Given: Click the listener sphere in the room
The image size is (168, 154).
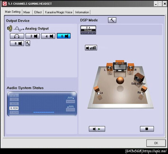Looking at the screenshot, I should point(120,81).
